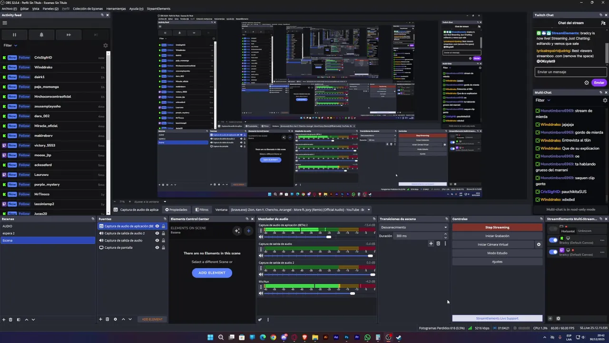609x343 pixels.
Task: Open Activity feed settings gear
Action: [x=106, y=46]
